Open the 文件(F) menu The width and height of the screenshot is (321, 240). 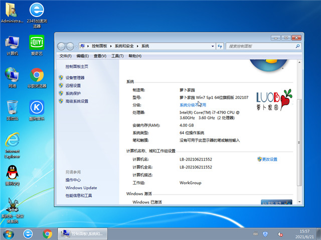(65, 56)
